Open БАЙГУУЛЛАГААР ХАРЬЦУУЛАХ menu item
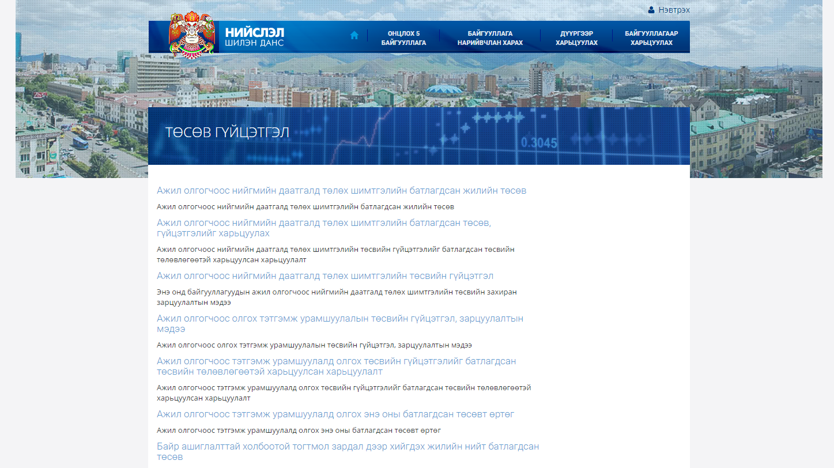This screenshot has width=834, height=468. tap(651, 38)
